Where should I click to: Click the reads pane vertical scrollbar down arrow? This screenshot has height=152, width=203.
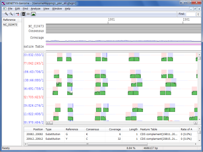pos(199,119)
